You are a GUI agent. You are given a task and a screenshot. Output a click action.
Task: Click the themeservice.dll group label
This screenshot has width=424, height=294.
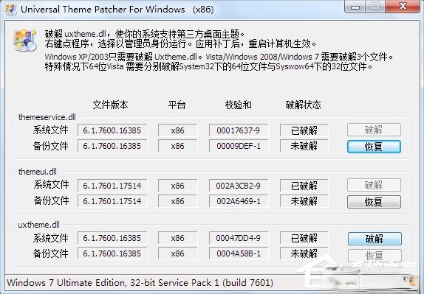47,117
